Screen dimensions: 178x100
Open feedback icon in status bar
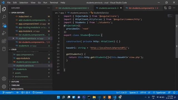click(x=169, y=92)
